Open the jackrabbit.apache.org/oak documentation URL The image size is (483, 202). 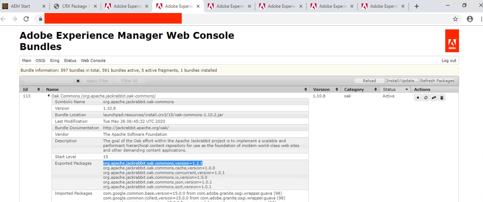[136, 128]
